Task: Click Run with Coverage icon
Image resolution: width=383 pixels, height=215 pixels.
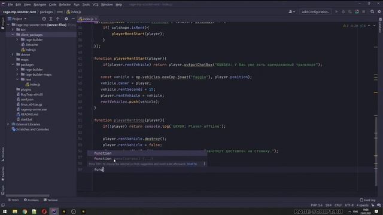Action: click(x=350, y=12)
